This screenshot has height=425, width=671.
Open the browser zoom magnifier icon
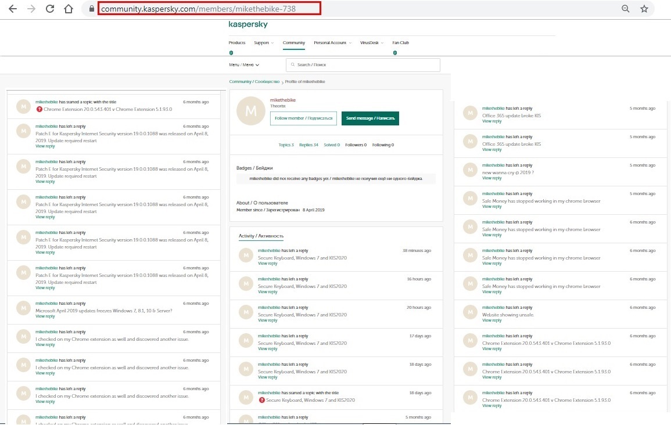click(x=625, y=9)
